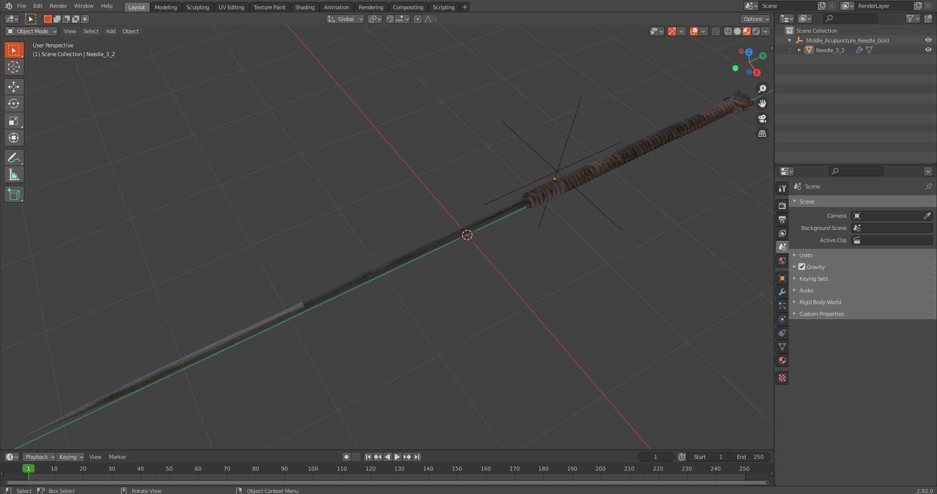The height and width of the screenshot is (494, 937).
Task: Switch to the Shading workspace tab
Action: coord(305,7)
